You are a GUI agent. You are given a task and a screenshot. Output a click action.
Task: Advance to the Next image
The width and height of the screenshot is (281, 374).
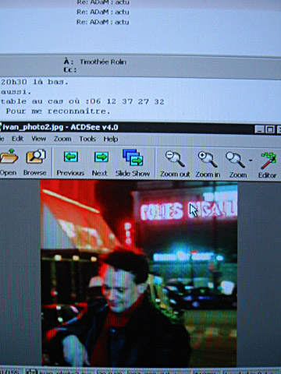(x=101, y=157)
